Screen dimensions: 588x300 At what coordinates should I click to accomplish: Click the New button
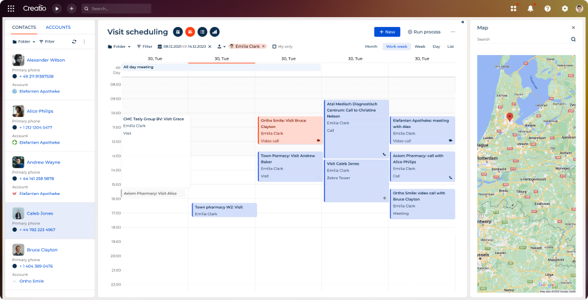coord(387,32)
